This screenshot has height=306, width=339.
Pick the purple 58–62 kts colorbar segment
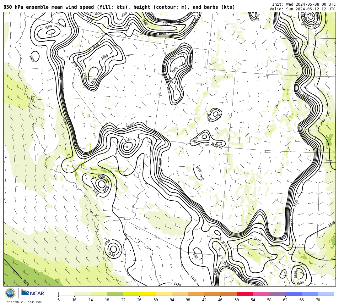click(x=277, y=294)
